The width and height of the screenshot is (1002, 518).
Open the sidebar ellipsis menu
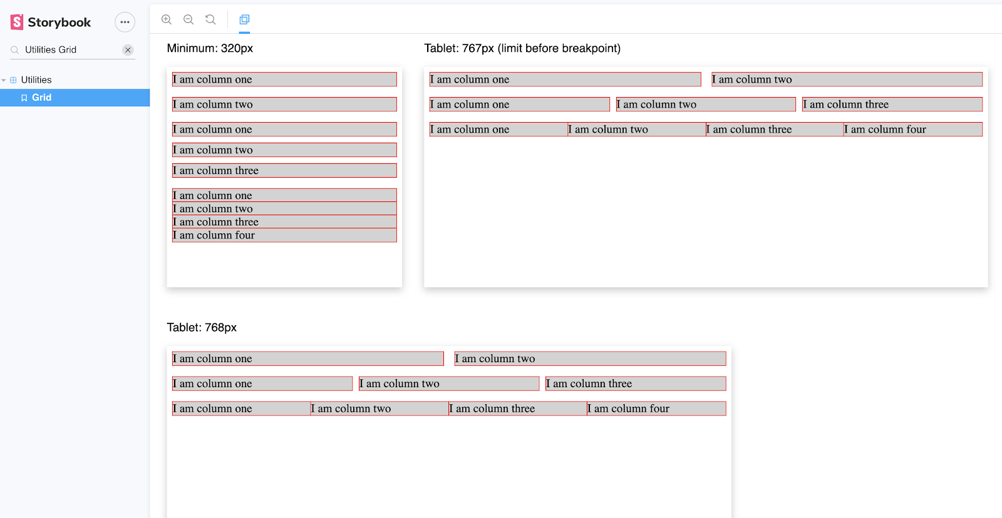[x=125, y=22]
